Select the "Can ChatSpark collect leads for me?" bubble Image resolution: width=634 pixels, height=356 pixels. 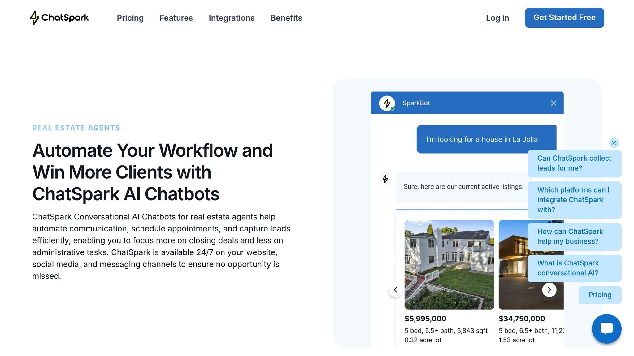(574, 163)
